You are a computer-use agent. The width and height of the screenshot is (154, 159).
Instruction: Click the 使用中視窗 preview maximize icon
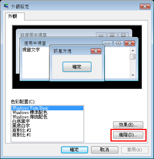119,43
